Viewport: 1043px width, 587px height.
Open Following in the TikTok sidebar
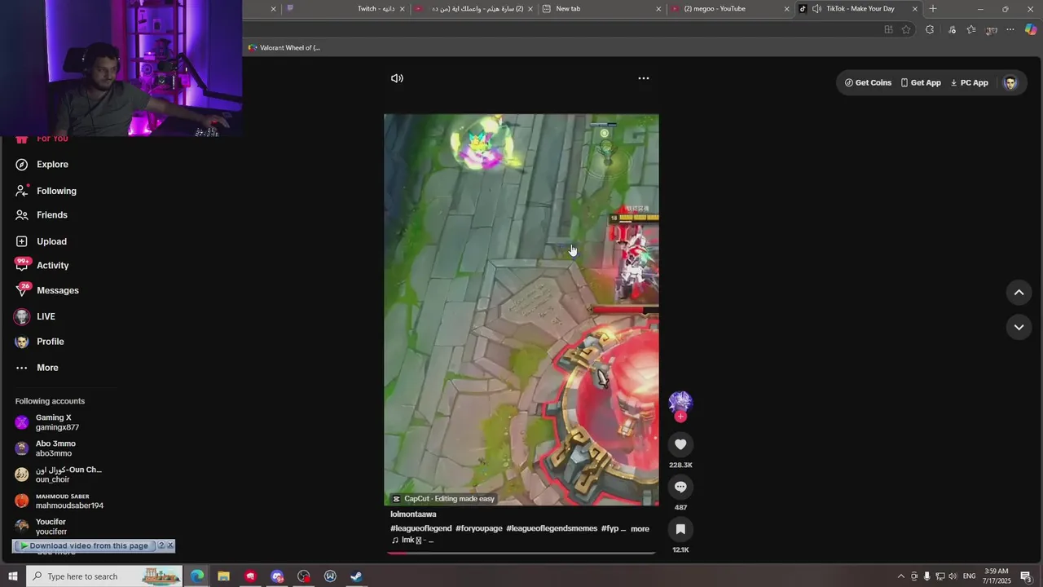46,191
